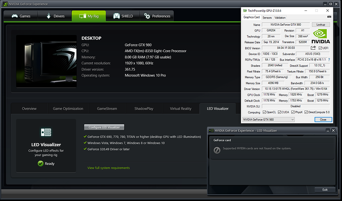This screenshot has height=201, width=342.
Task: Click the BIOS share/export icon in GPU-Z
Action: tap(313, 48)
